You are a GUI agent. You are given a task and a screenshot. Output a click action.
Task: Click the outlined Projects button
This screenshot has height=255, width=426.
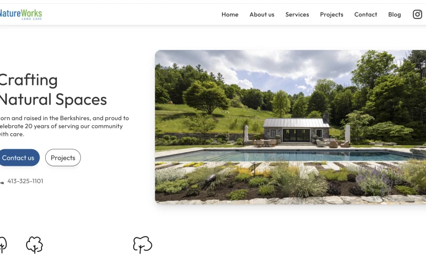63,157
